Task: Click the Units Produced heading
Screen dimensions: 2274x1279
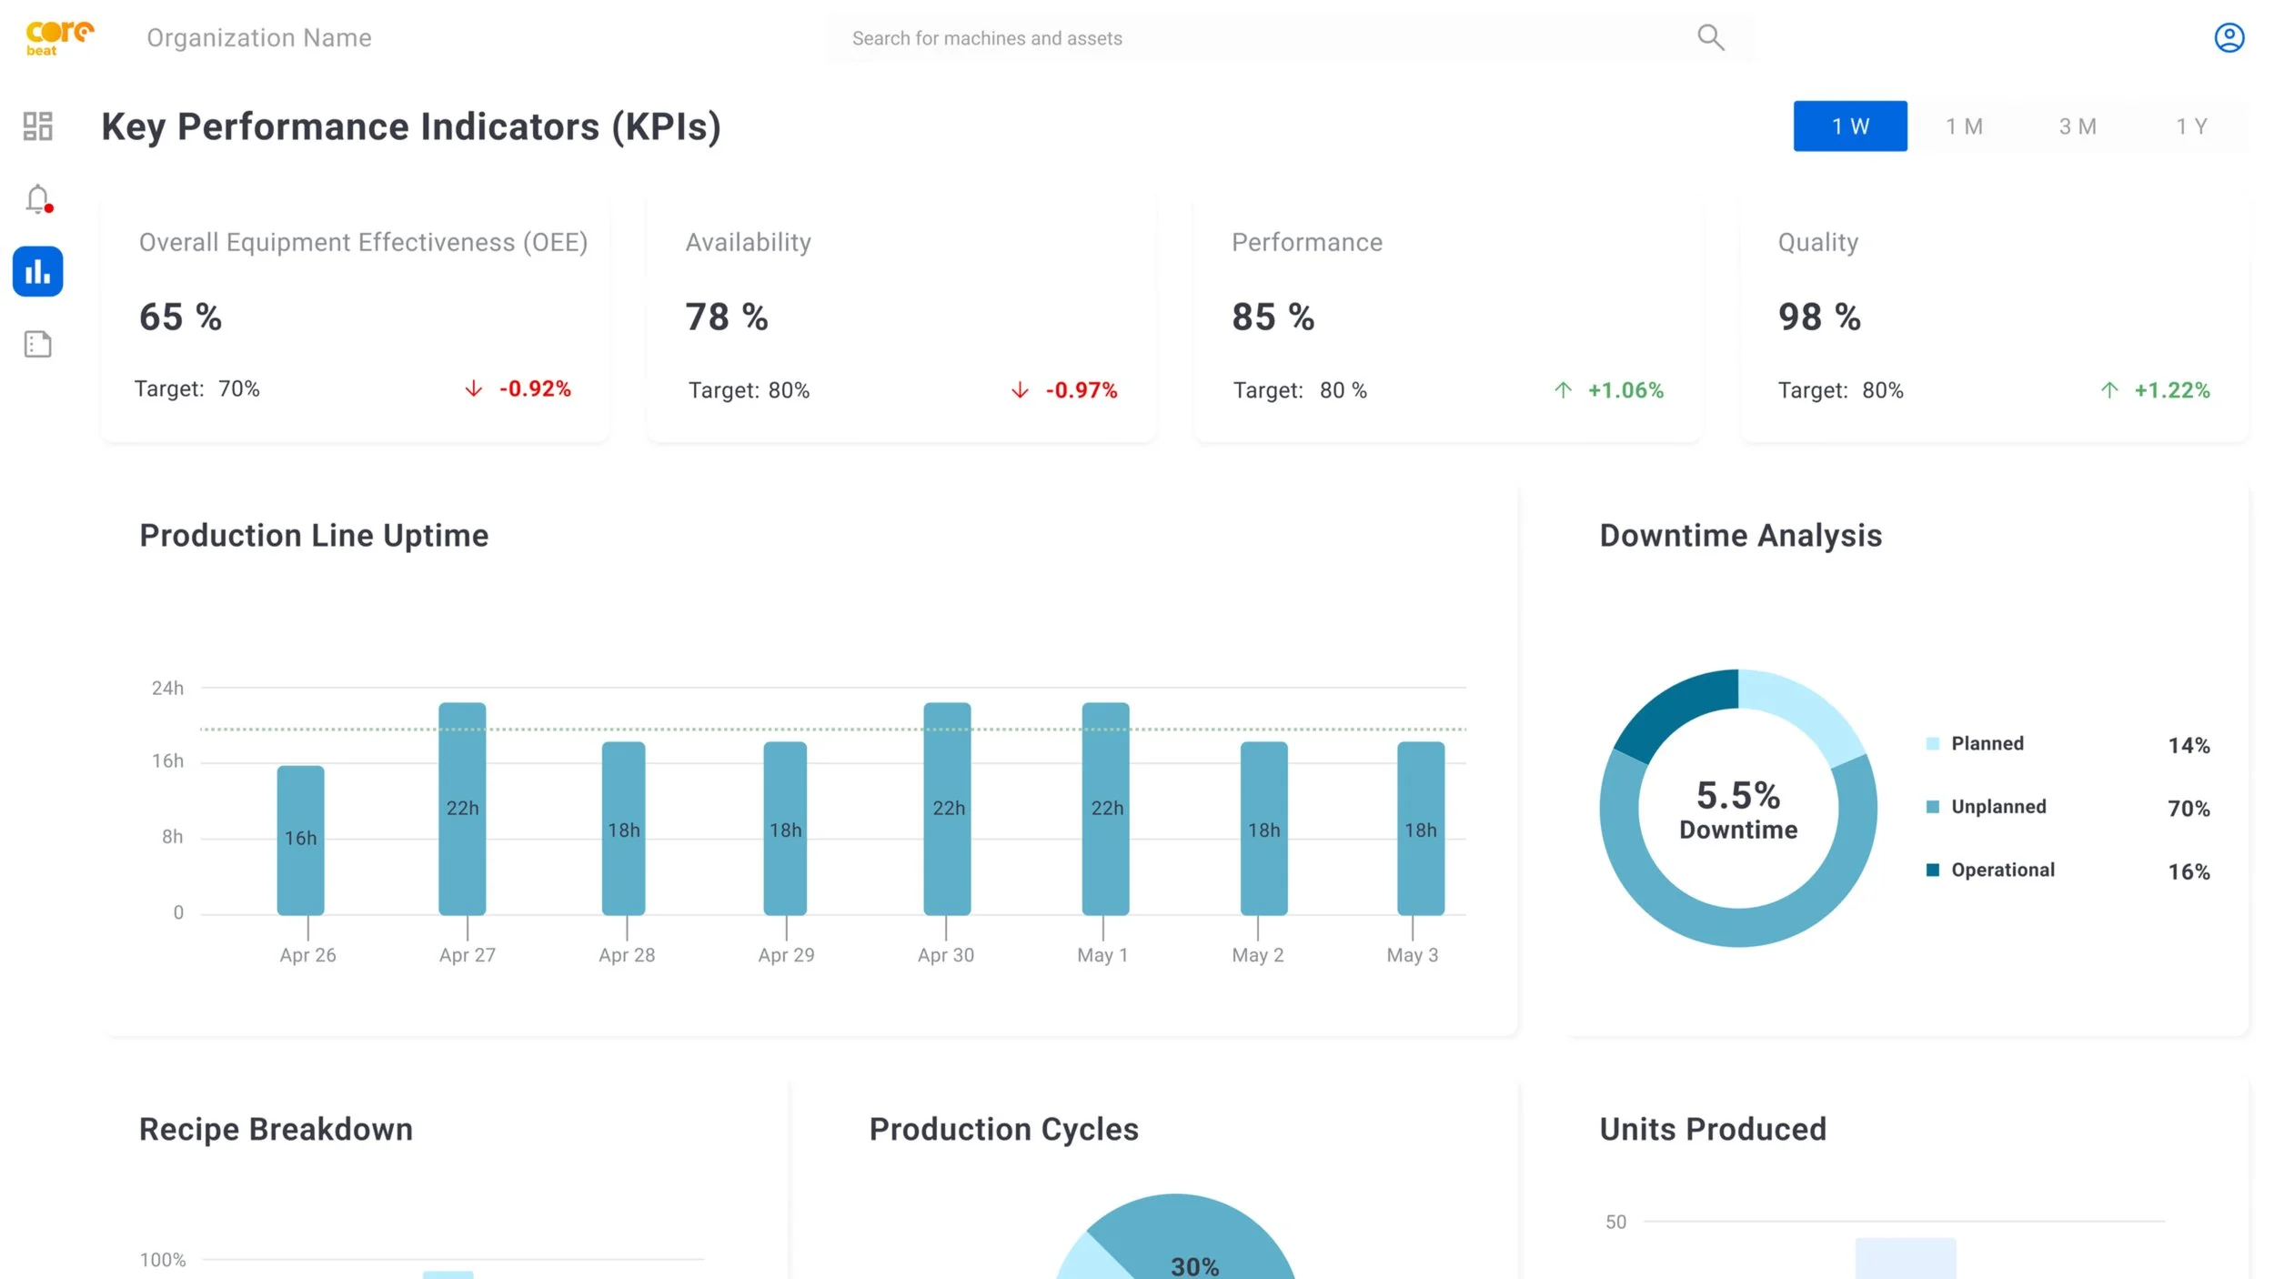Action: 1713,1129
